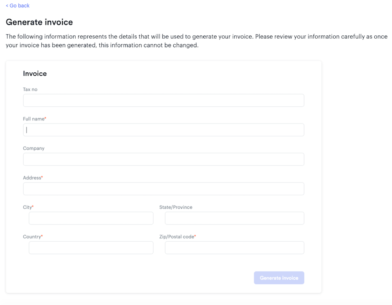Click the City label
The height and width of the screenshot is (305, 392).
pos(28,207)
